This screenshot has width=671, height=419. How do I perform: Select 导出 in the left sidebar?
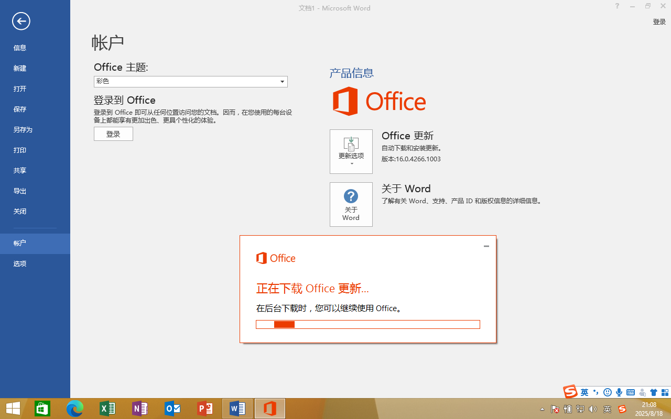(20, 191)
